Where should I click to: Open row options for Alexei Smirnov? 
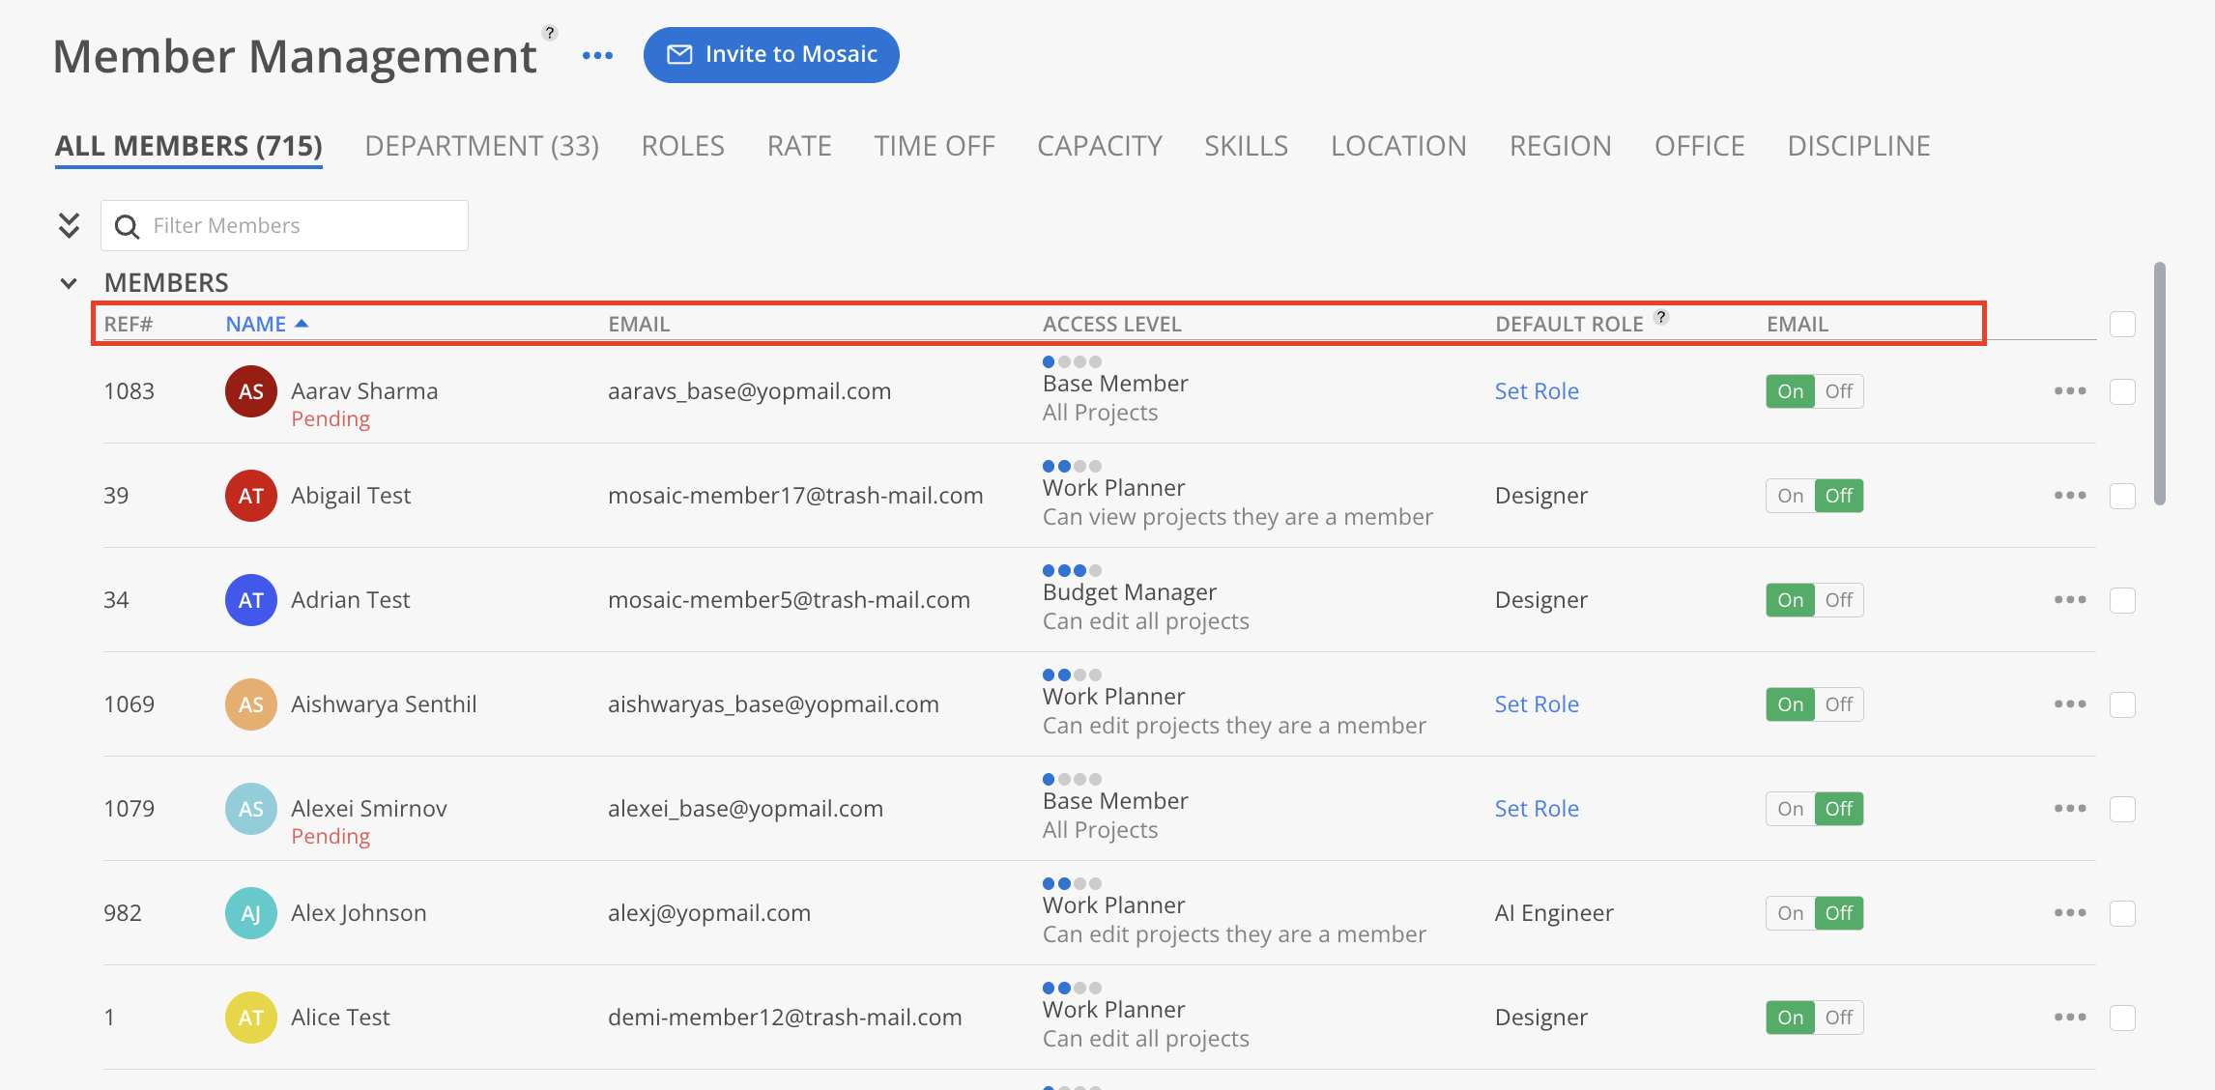[2070, 809]
